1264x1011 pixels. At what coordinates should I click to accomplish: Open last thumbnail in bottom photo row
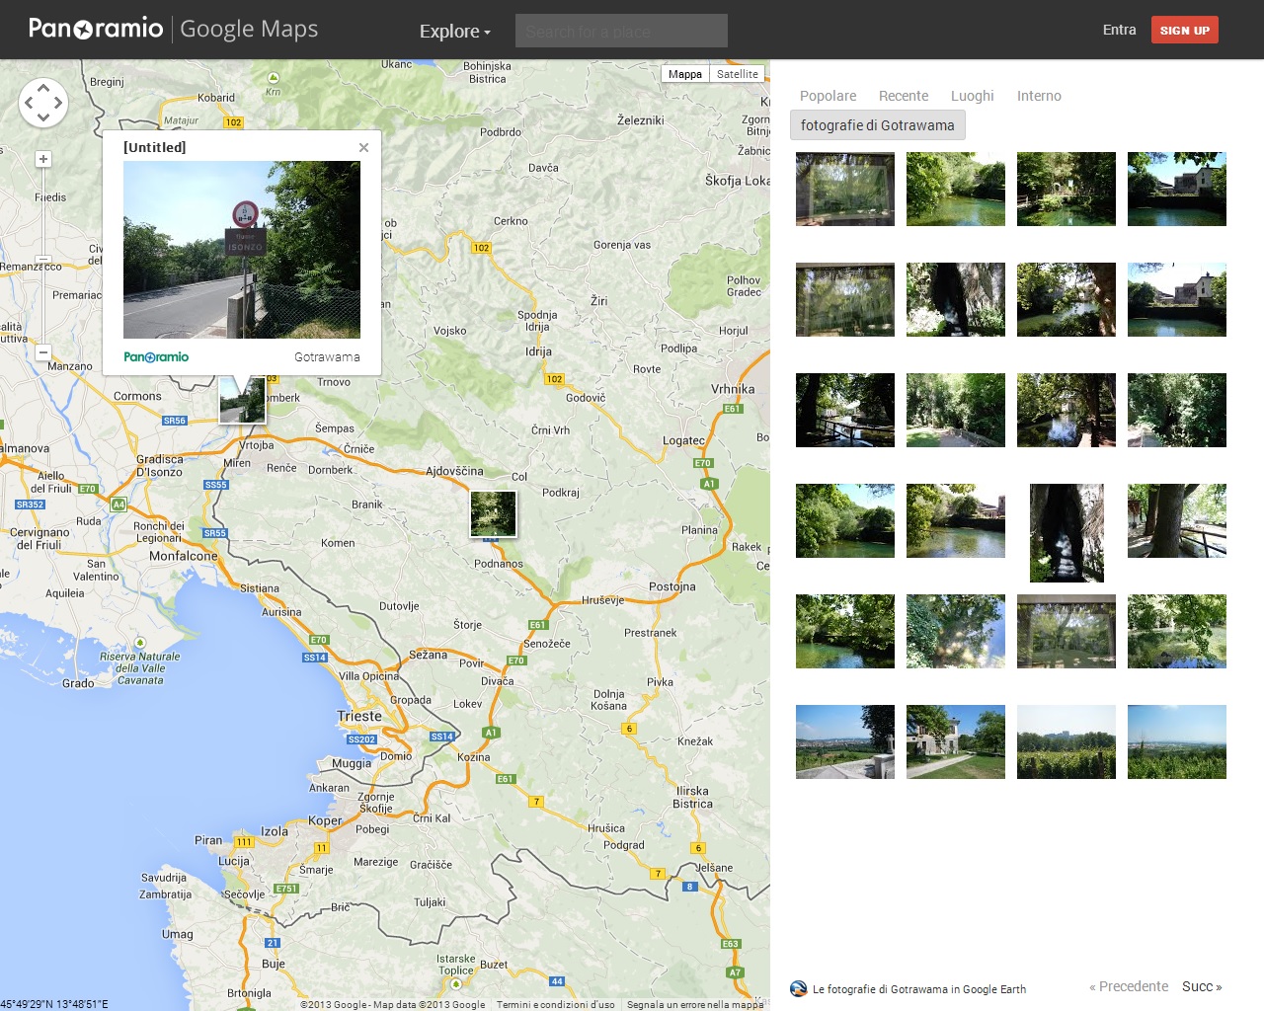1177,741
